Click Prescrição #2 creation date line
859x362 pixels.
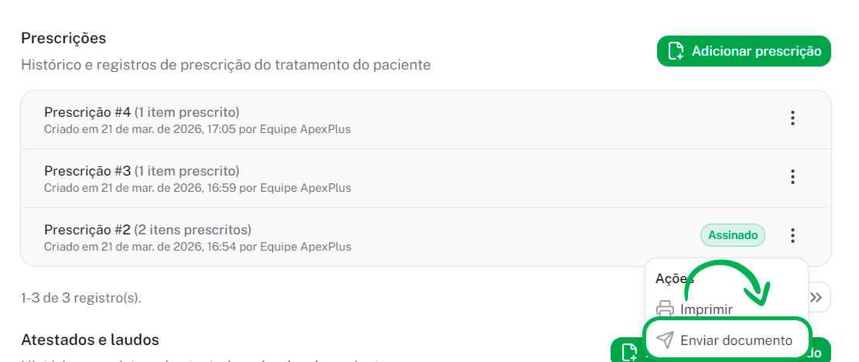197,248
